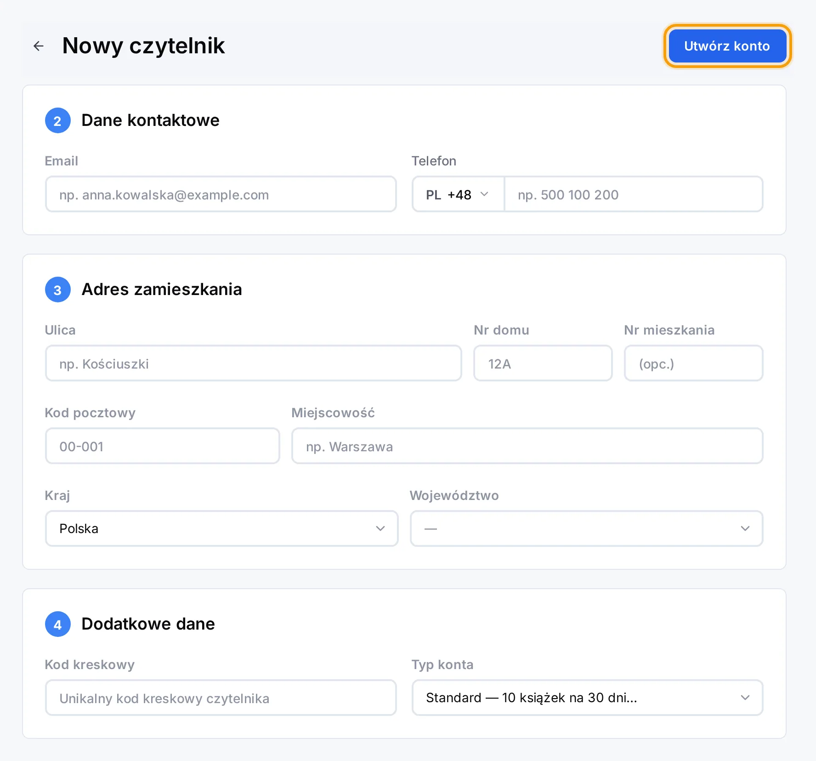Click the Dodatkowe dane heading
The height and width of the screenshot is (761, 816).
[x=148, y=624]
